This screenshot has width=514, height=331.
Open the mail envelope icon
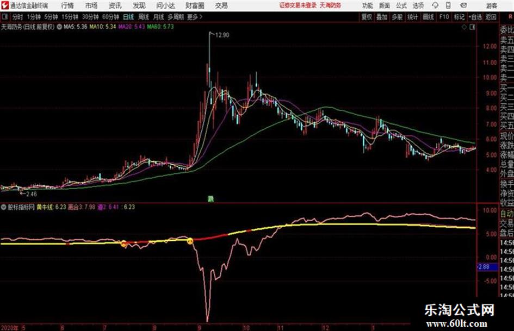pos(463,5)
